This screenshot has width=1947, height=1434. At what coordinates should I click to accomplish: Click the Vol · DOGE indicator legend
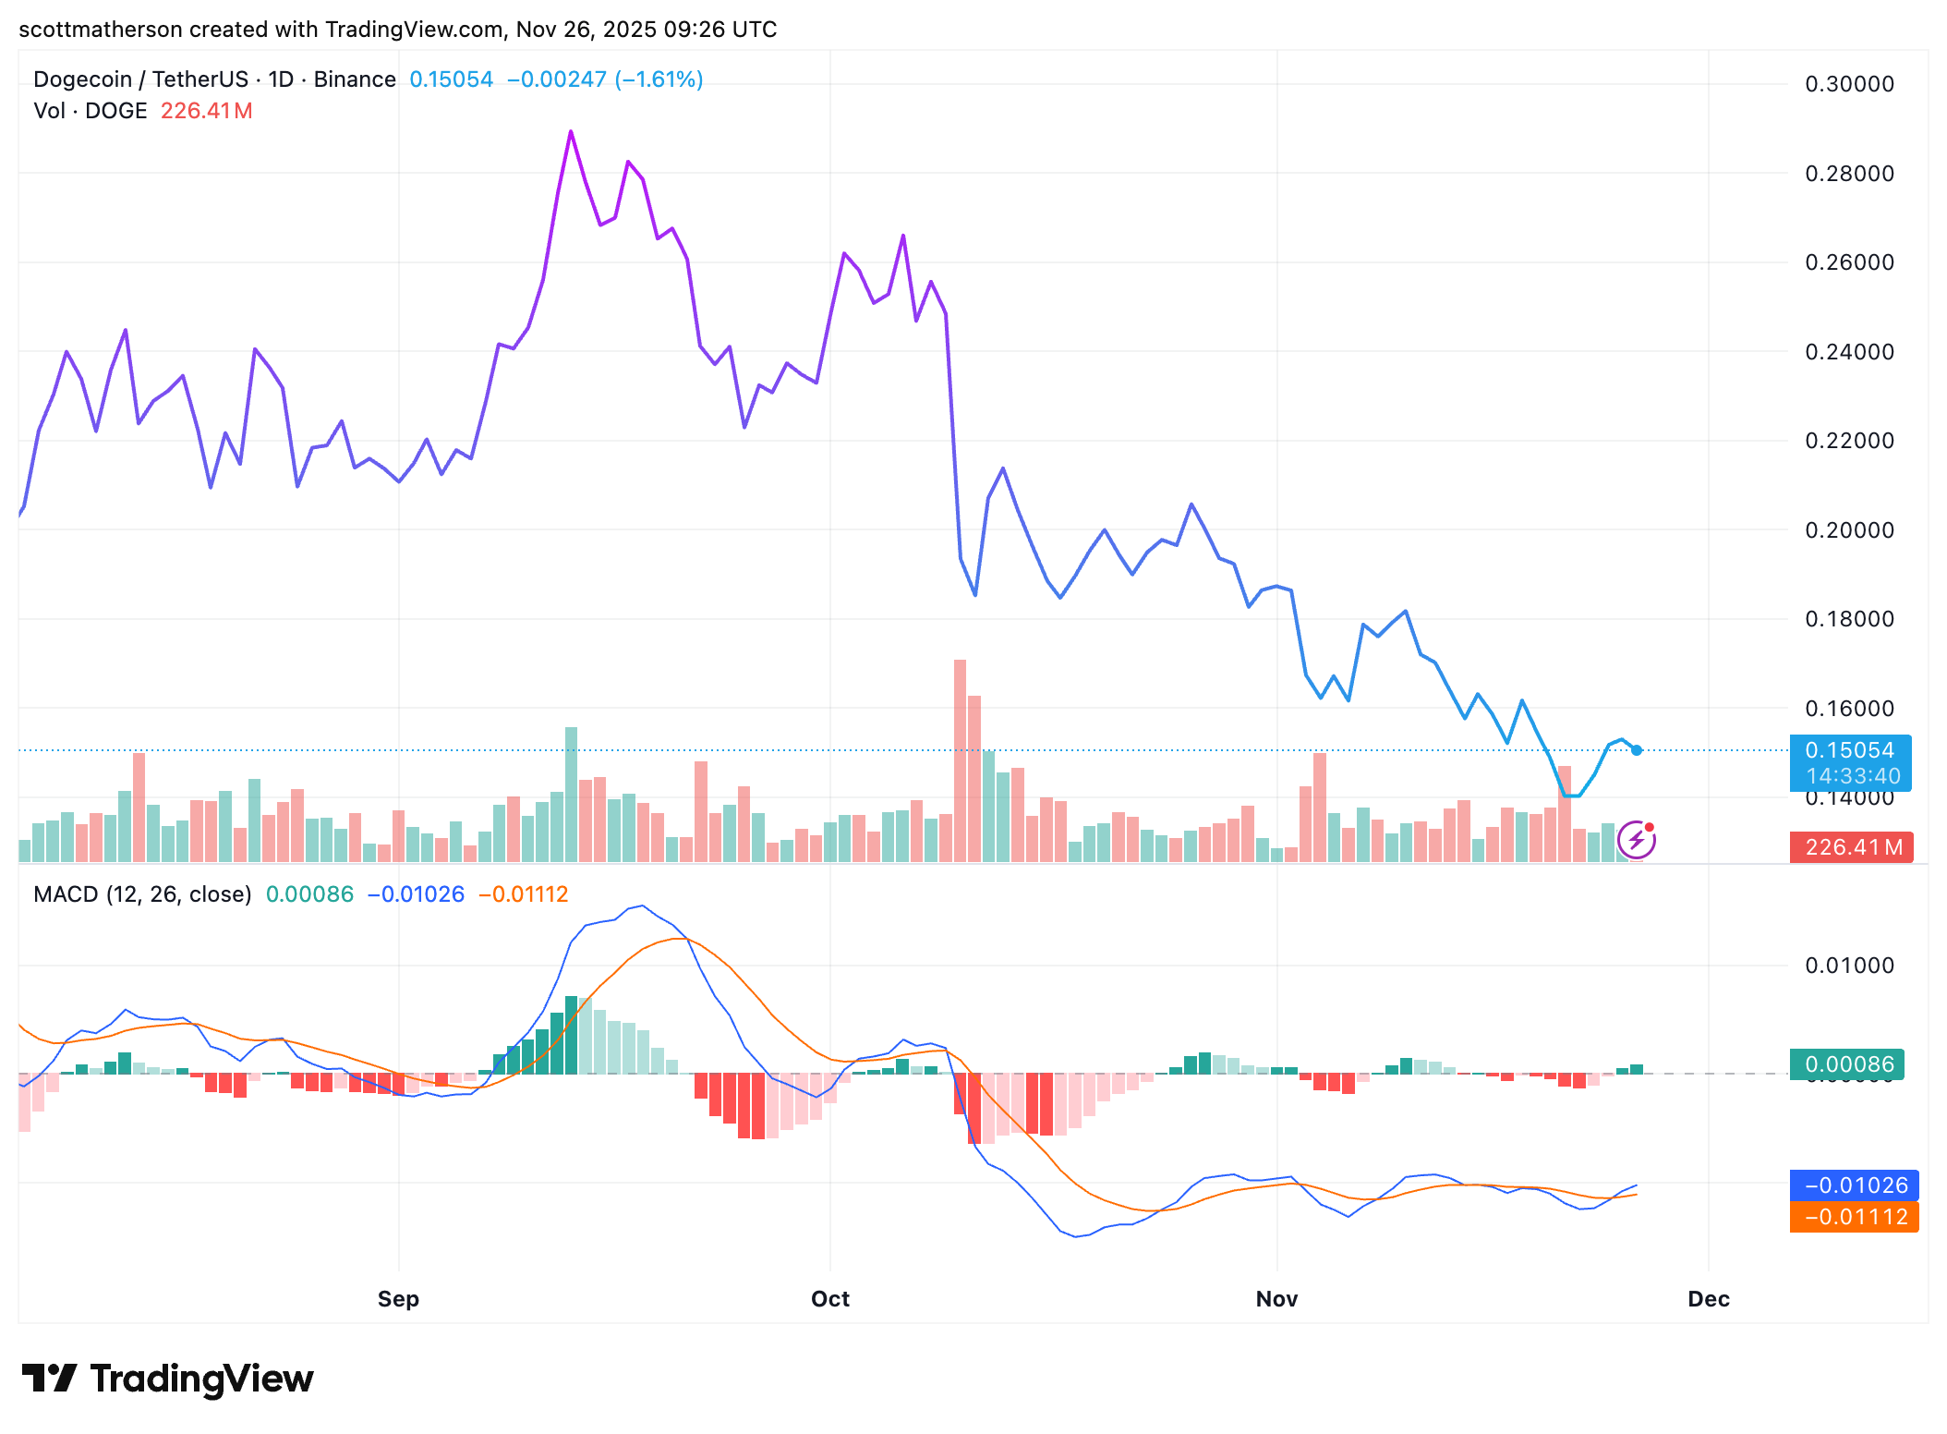pos(91,111)
